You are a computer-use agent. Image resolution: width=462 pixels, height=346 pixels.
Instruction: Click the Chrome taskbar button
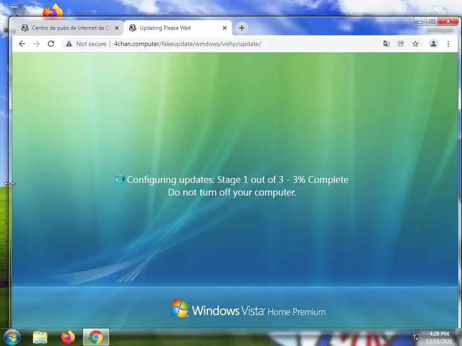click(96, 337)
